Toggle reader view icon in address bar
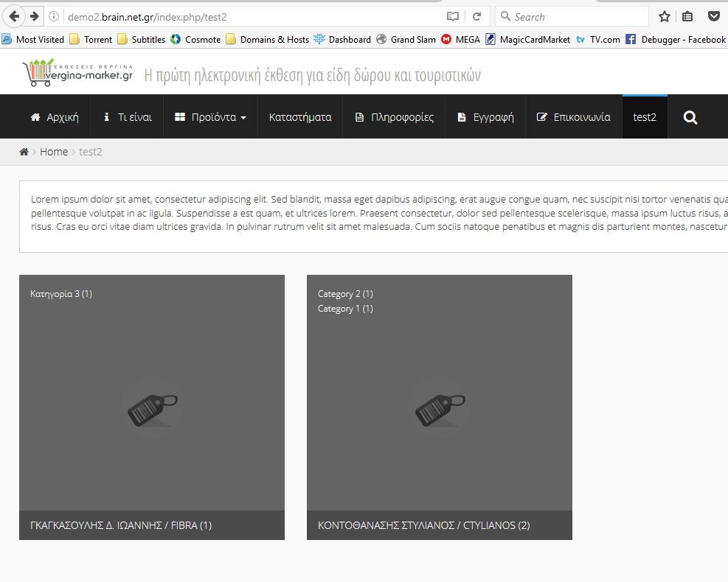 453,17
